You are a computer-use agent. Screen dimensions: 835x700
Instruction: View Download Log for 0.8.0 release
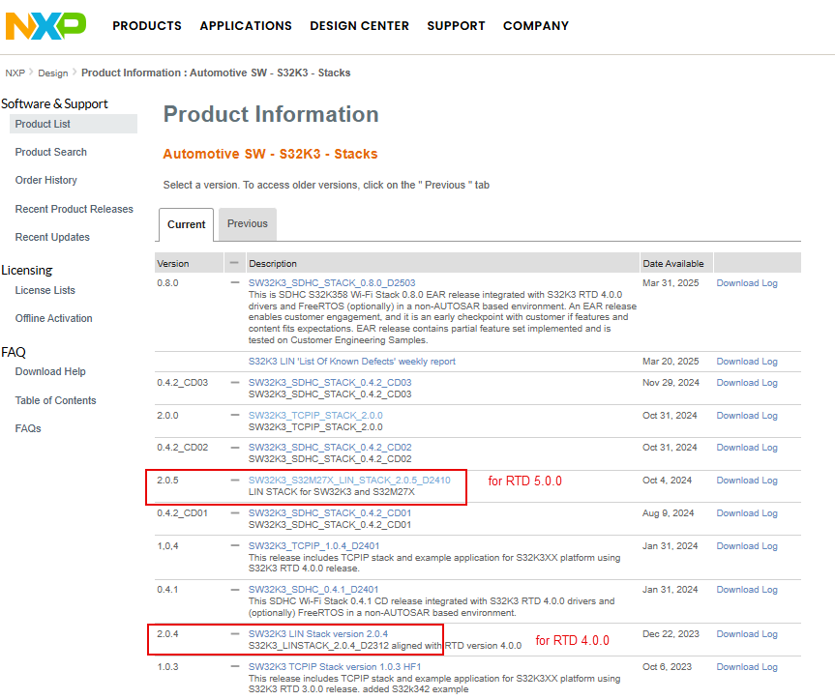(x=746, y=282)
